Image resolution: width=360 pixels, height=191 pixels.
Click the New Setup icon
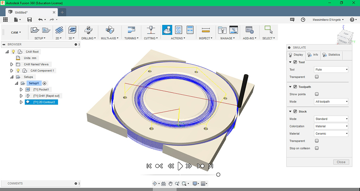coord(35,30)
